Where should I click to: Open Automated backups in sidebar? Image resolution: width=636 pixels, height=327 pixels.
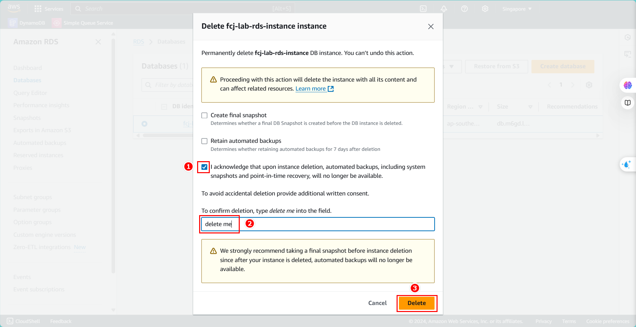click(40, 143)
